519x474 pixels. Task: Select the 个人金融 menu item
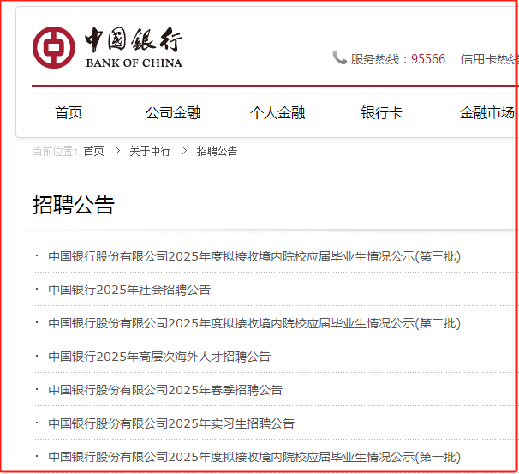[x=277, y=112]
